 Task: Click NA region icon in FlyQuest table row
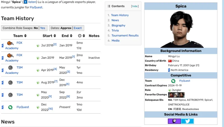(3, 107)
